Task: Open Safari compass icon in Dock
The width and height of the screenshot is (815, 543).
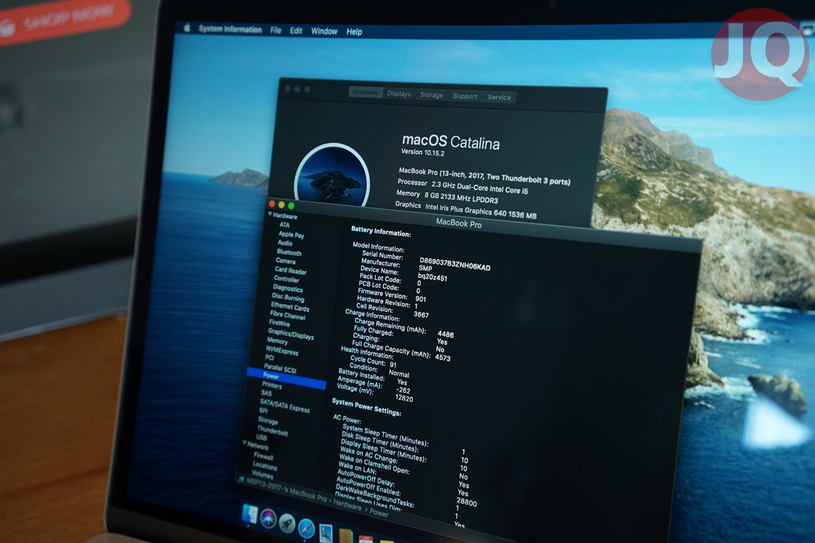Action: pyautogui.click(x=306, y=527)
